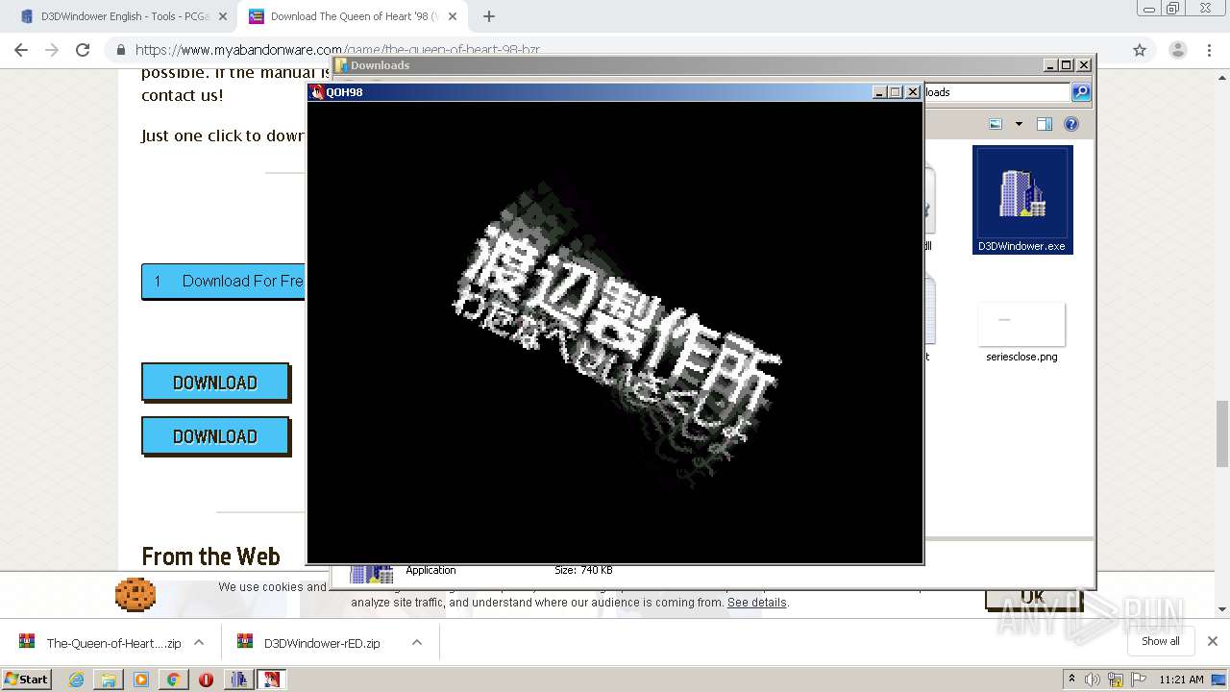The height and width of the screenshot is (692, 1230).
Task: Minimize the QOH98 game window
Action: coord(878,92)
